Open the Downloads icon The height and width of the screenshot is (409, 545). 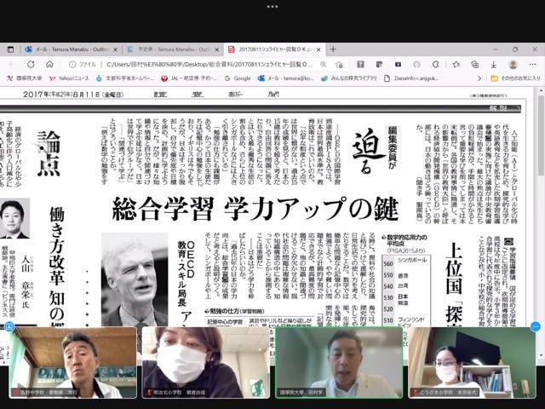(x=494, y=65)
